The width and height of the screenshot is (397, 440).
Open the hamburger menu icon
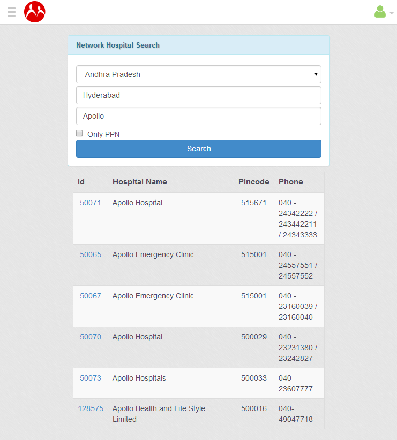pyautogui.click(x=12, y=12)
